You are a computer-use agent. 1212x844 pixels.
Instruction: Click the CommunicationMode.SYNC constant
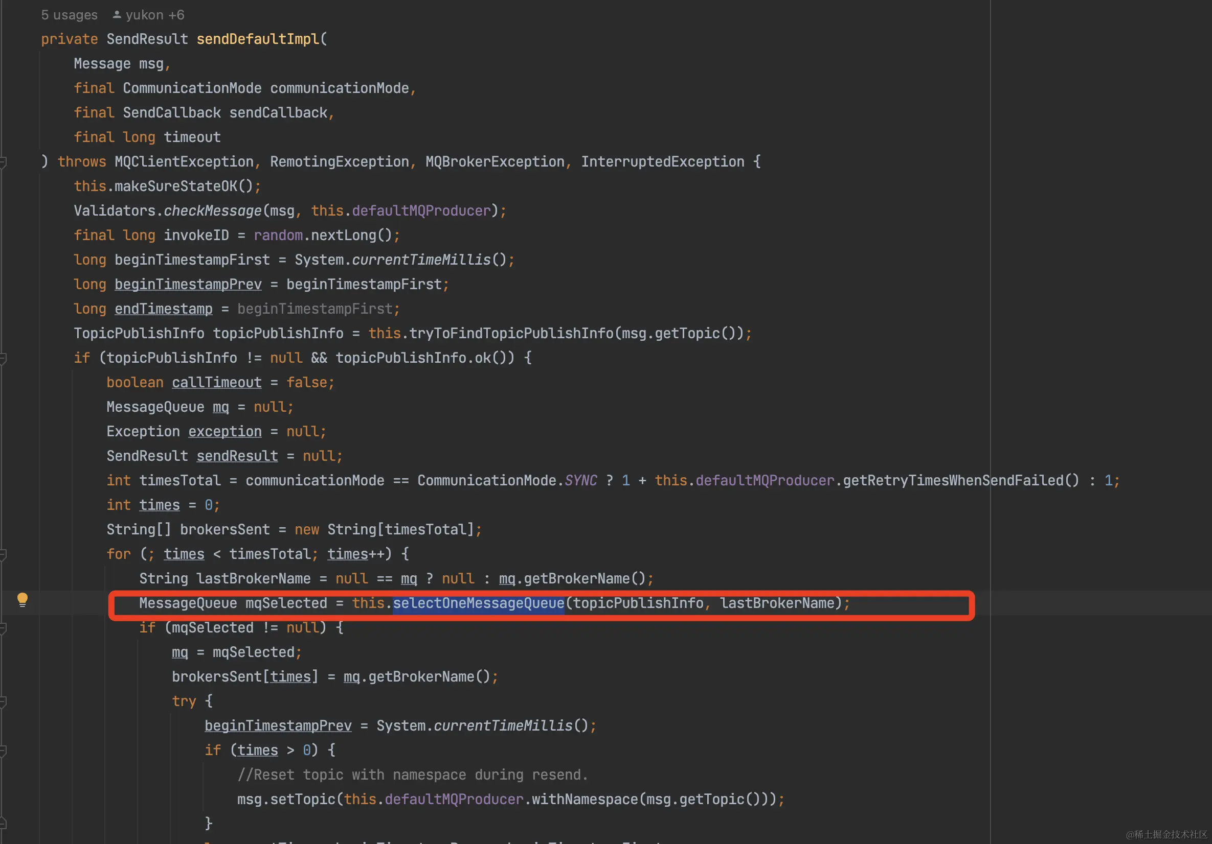(580, 481)
